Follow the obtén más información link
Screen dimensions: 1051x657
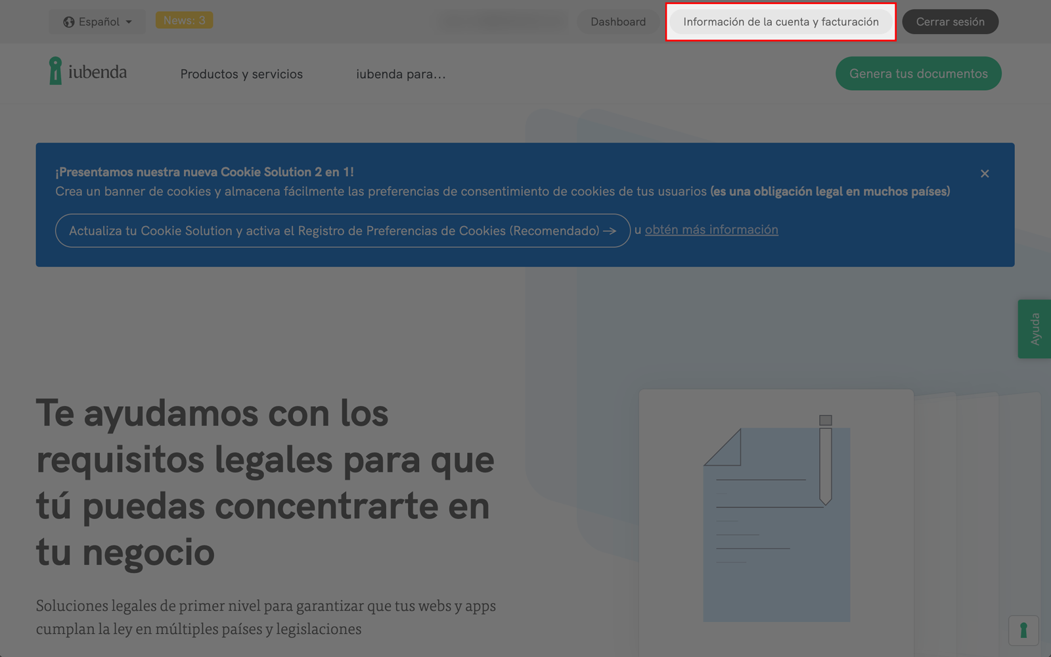tap(711, 230)
